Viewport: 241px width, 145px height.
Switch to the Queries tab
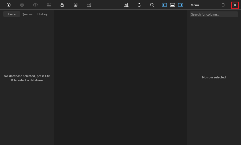click(27, 14)
